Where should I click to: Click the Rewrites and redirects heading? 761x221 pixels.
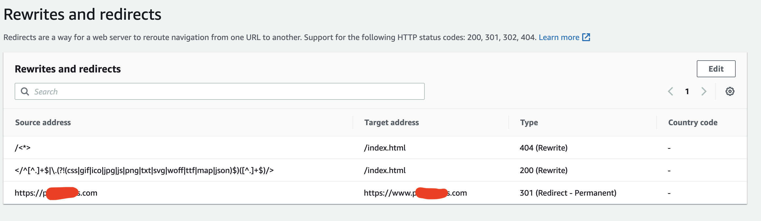(x=68, y=68)
